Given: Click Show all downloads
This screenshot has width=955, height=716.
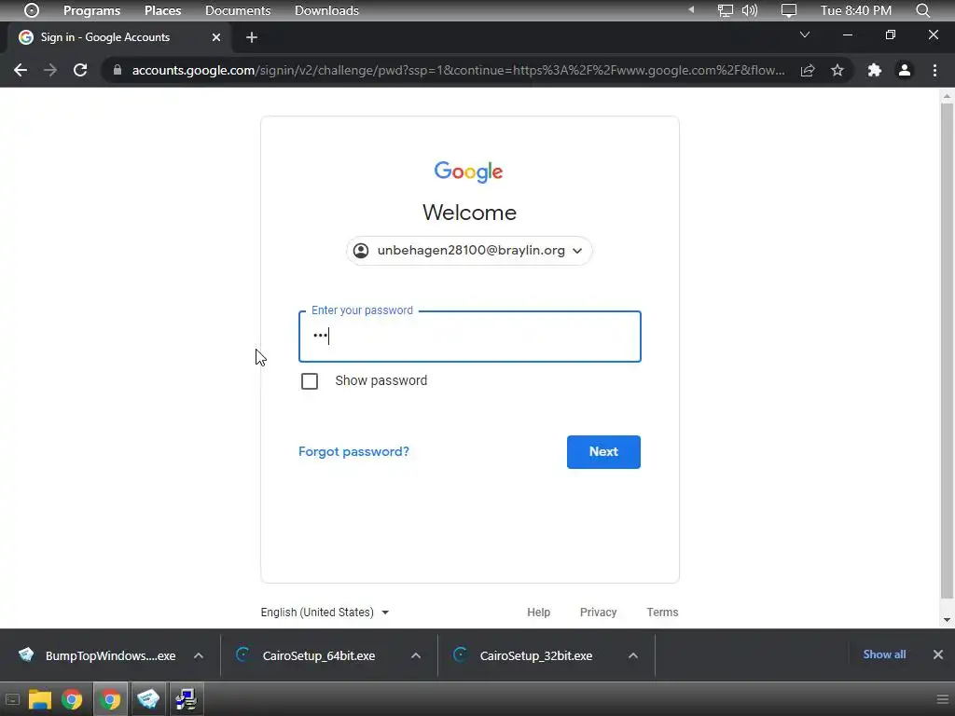Looking at the screenshot, I should click(884, 654).
